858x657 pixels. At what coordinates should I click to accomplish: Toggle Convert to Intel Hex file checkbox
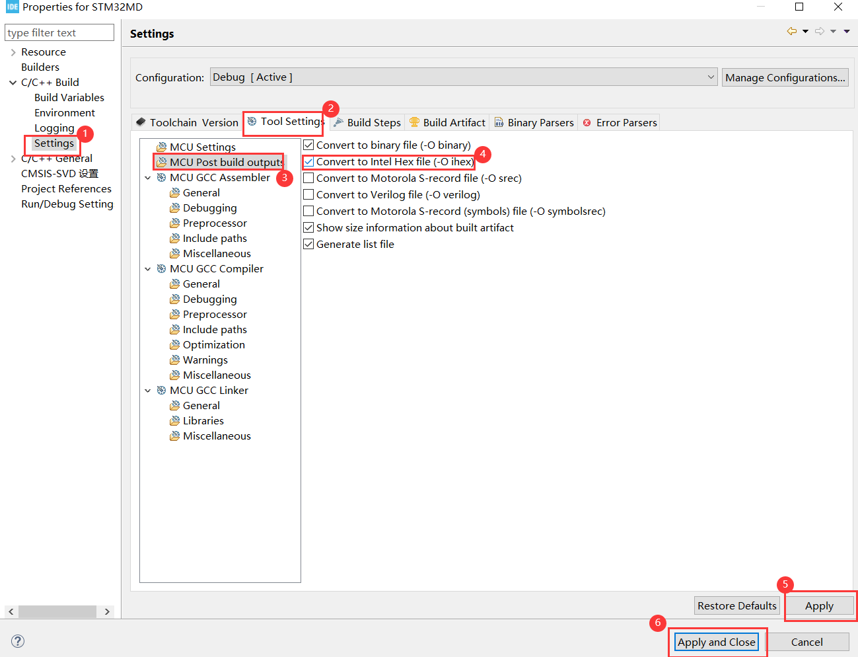[x=308, y=161]
